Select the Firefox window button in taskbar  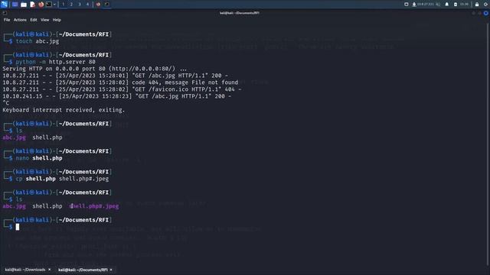[98, 5]
